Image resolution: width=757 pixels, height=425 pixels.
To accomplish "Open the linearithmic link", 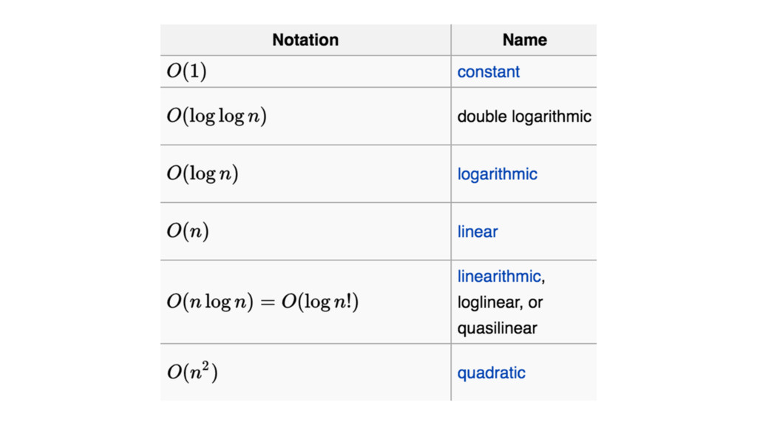I will point(499,277).
